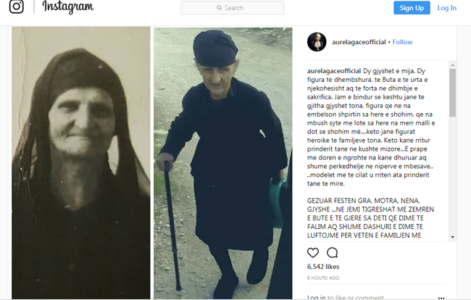This screenshot has height=300, width=471.
Task: Open the 6 hours ago timestamp
Action: coord(323,278)
